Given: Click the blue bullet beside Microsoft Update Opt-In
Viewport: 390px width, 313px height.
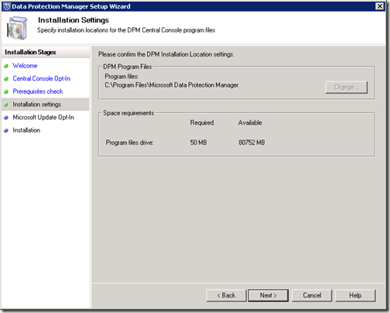Looking at the screenshot, I should click(x=6, y=118).
